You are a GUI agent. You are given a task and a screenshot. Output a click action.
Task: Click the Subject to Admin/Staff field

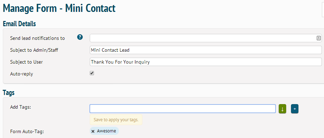205,50
